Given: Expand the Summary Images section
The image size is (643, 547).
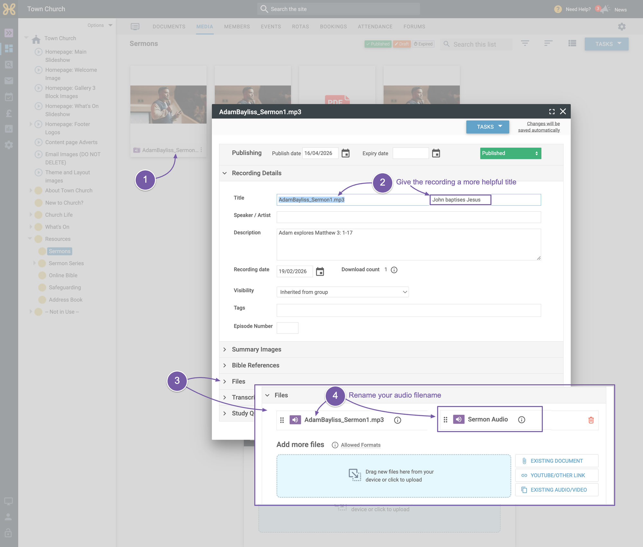Looking at the screenshot, I should pos(257,350).
